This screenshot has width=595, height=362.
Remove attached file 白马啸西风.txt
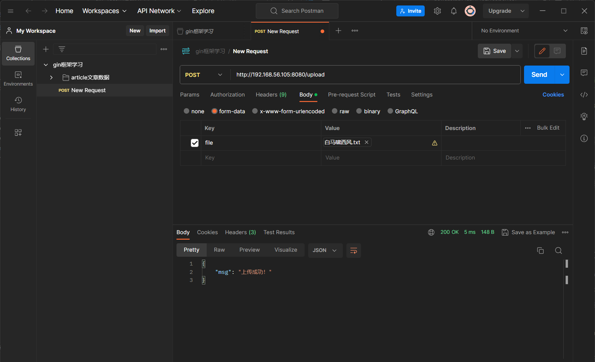366,142
